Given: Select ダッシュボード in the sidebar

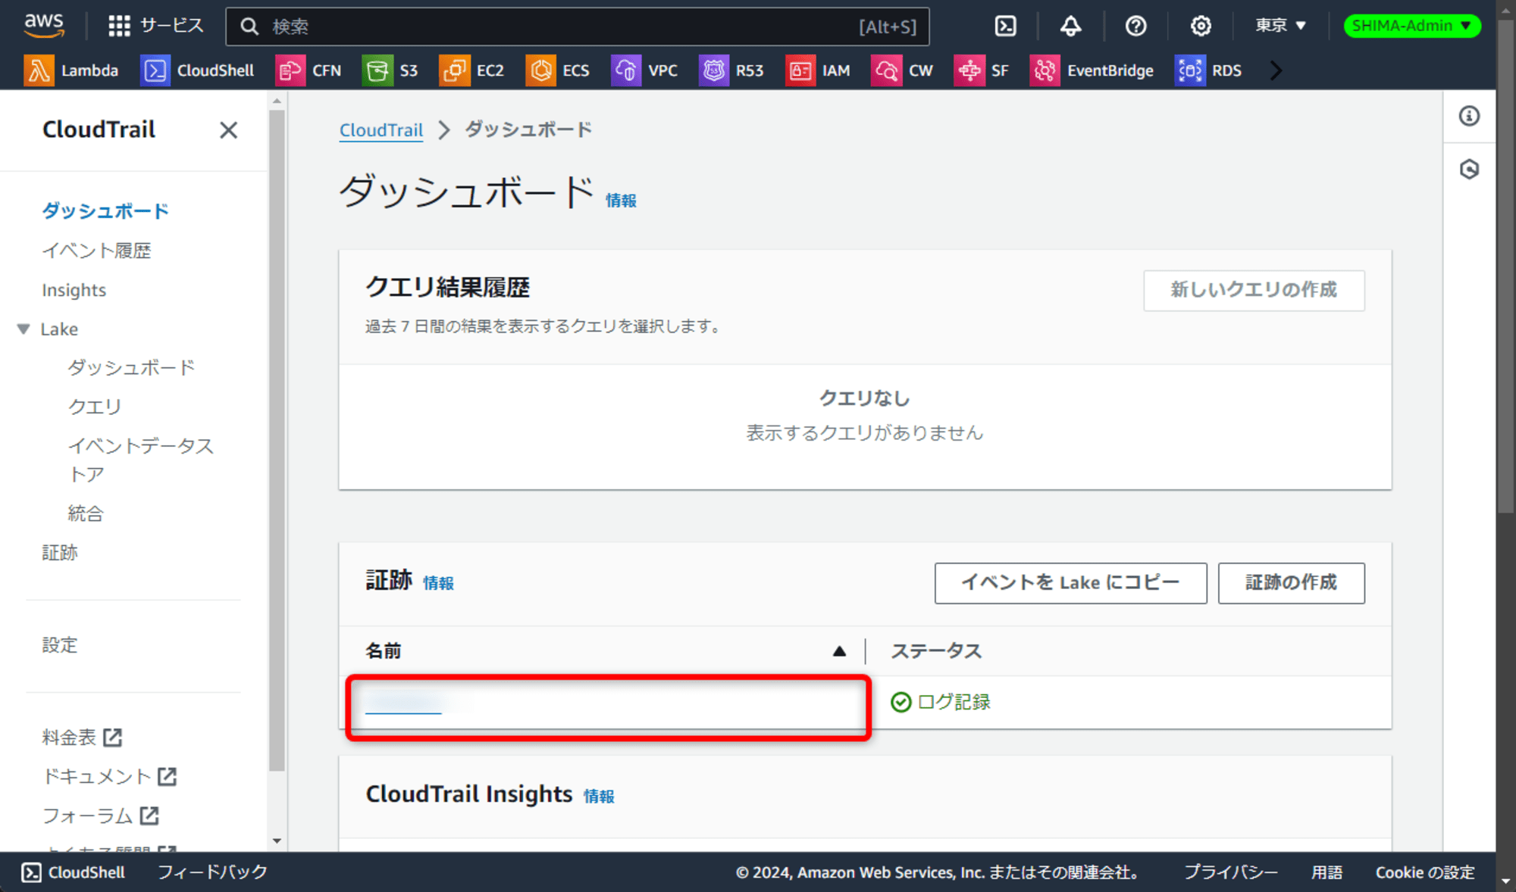Looking at the screenshot, I should point(105,211).
